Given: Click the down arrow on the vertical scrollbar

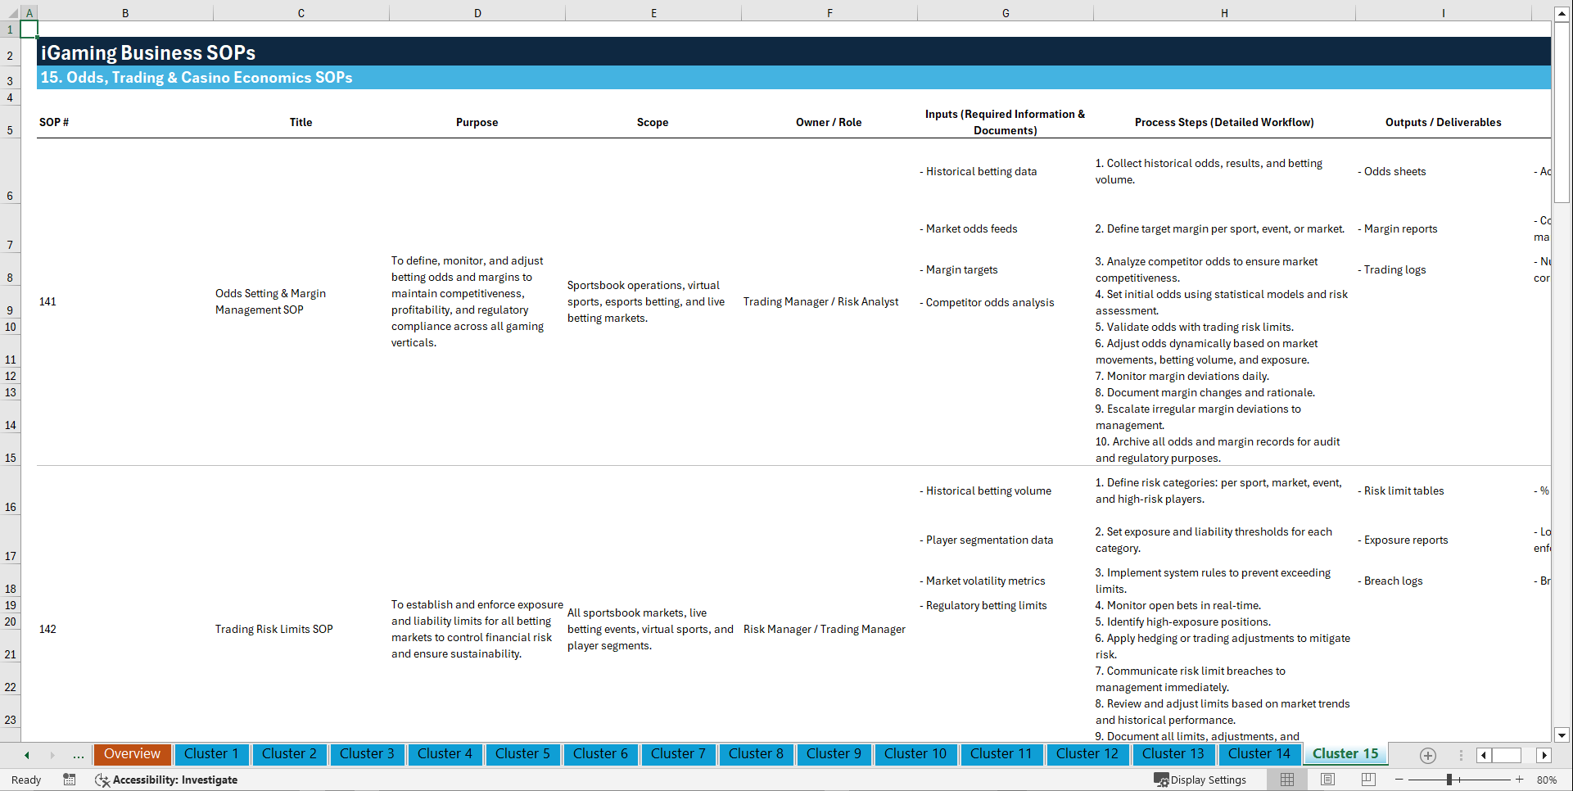Looking at the screenshot, I should coord(1562,735).
